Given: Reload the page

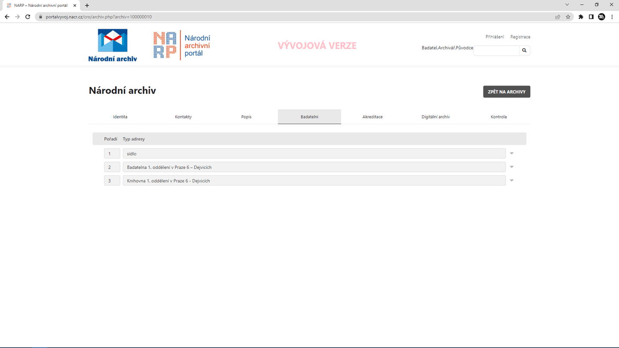Looking at the screenshot, I should point(28,17).
